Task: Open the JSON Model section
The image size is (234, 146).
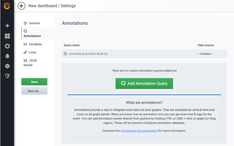Action: point(30,63)
